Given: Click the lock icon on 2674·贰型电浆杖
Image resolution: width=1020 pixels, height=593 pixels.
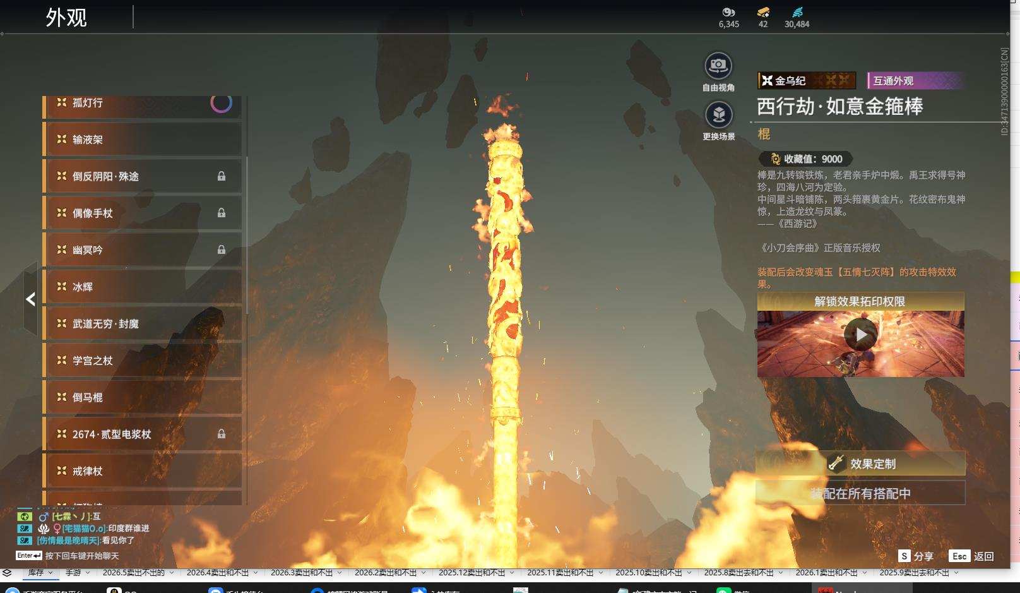Looking at the screenshot, I should pos(222,434).
